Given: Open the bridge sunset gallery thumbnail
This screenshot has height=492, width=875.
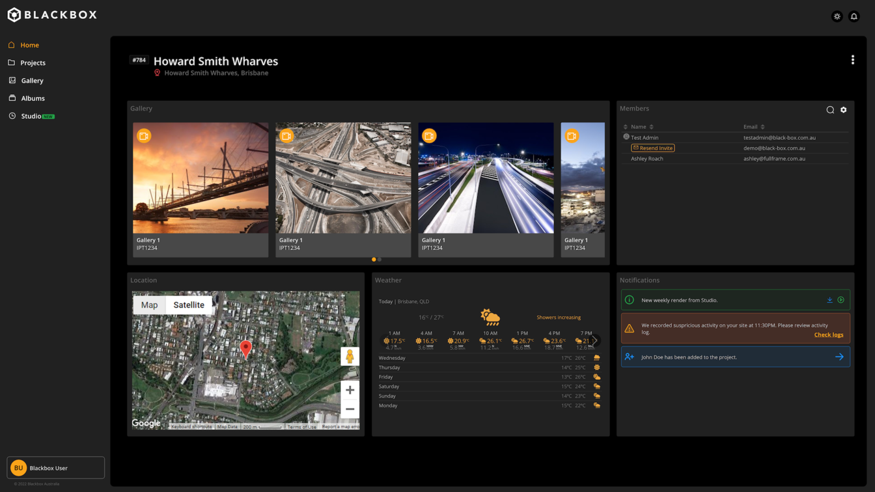Looking at the screenshot, I should [201, 178].
